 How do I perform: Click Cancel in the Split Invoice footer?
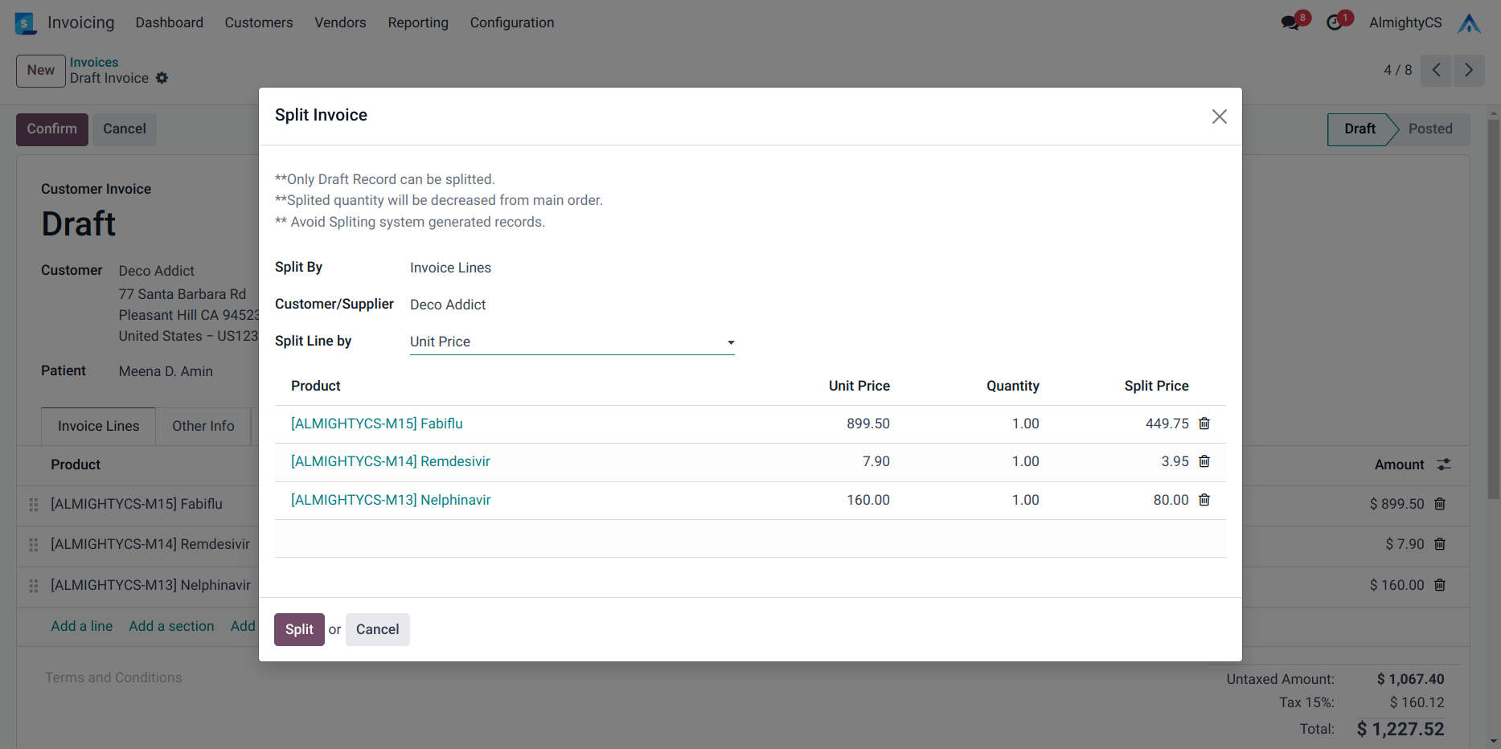click(377, 629)
